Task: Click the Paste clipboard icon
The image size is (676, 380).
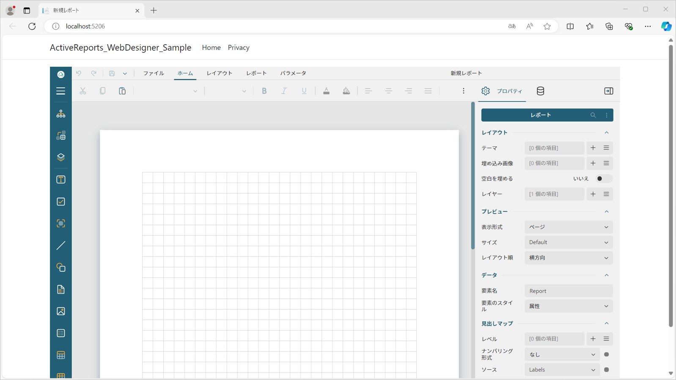Action: 122,91
